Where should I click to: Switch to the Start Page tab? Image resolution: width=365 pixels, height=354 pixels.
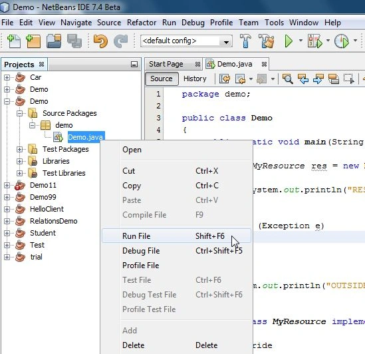coord(166,64)
